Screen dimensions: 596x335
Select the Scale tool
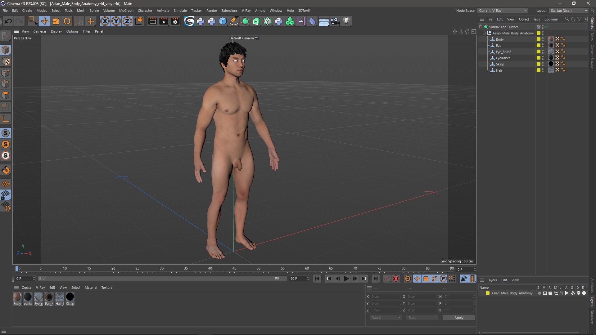pyautogui.click(x=56, y=21)
